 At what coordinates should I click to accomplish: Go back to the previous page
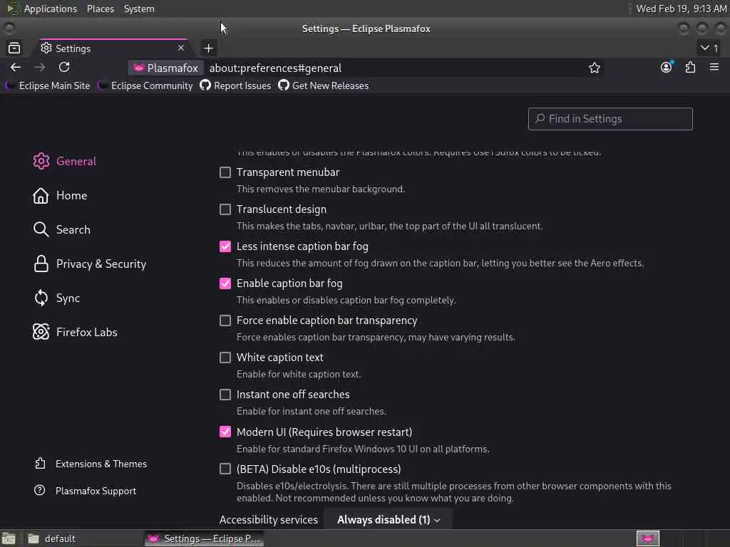16,67
